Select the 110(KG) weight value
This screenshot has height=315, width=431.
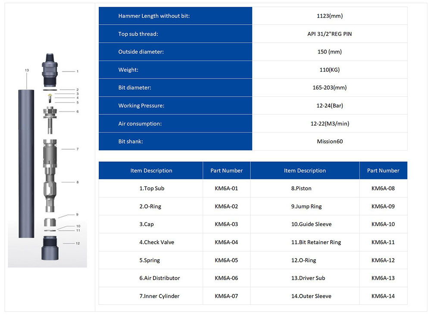329,70
